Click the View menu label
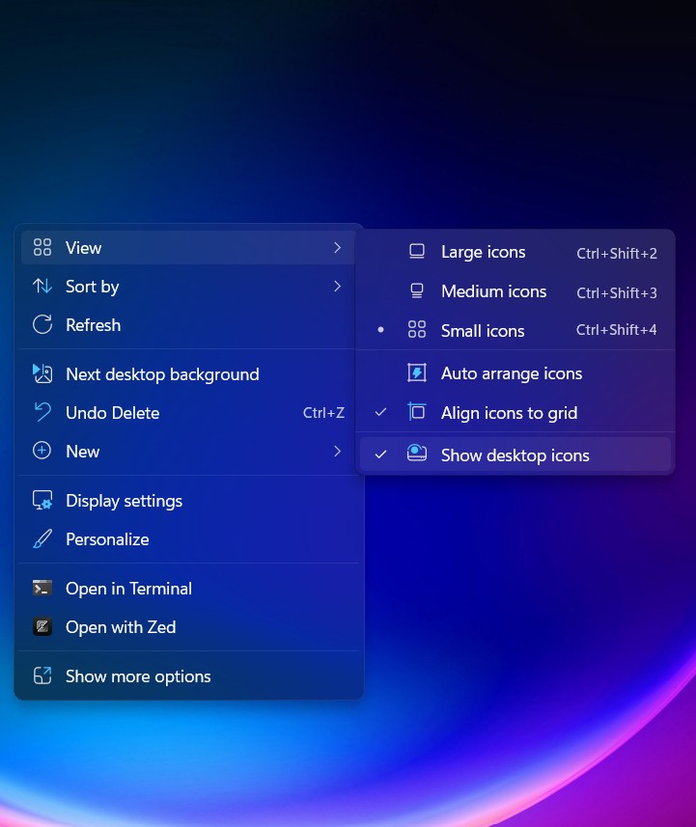Screen dimensions: 696x827 click(83, 248)
